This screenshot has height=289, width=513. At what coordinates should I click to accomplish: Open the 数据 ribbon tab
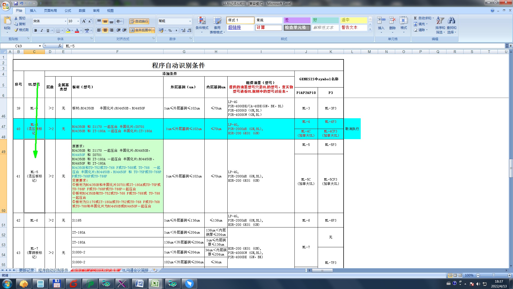tap(82, 11)
